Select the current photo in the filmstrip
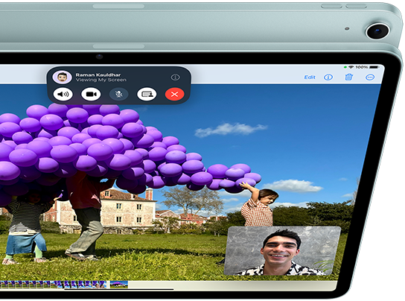This screenshot has width=405, height=301. click(119, 285)
